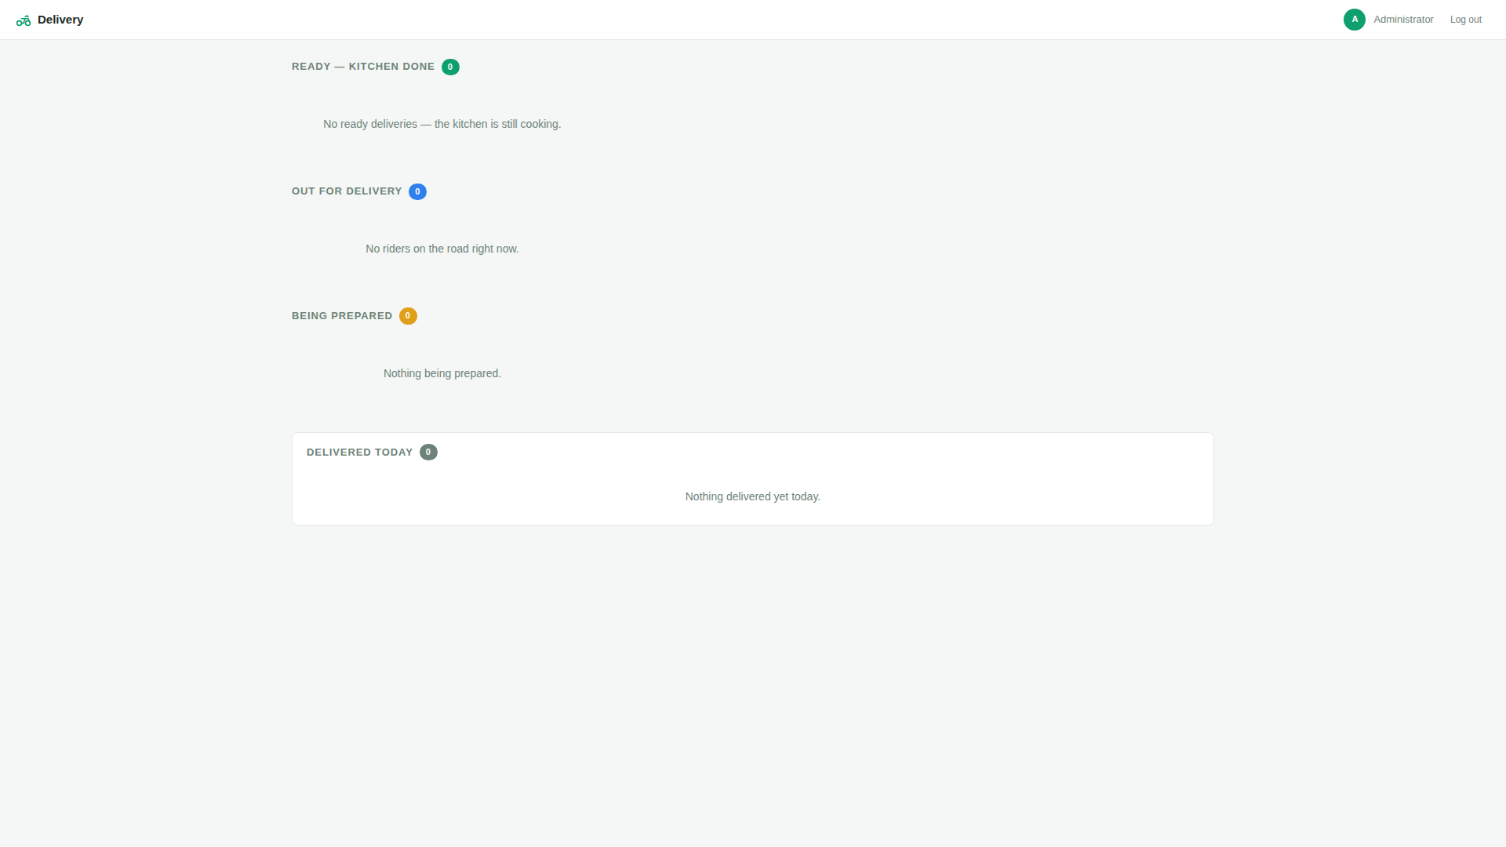Click the green Administrator avatar badge
This screenshot has width=1506, height=847.
[1354, 20]
